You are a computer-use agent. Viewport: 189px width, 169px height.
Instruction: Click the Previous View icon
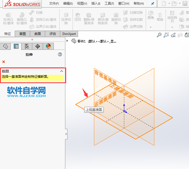pyautogui.click(x=173, y=35)
